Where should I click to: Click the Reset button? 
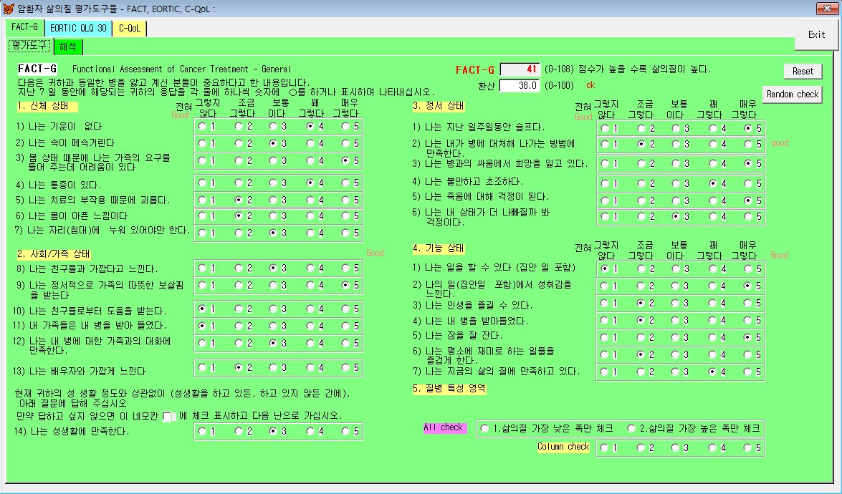pyautogui.click(x=803, y=72)
